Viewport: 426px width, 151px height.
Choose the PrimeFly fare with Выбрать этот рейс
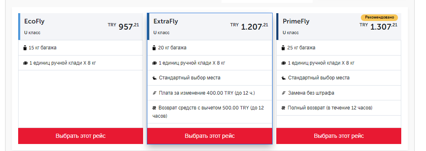coord(339,136)
